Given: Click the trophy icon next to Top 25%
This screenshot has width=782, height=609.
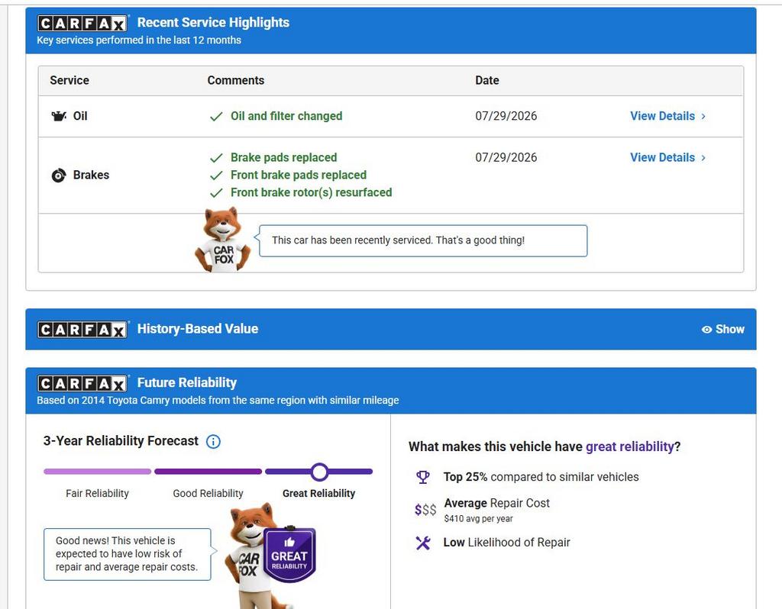Looking at the screenshot, I should (x=423, y=478).
